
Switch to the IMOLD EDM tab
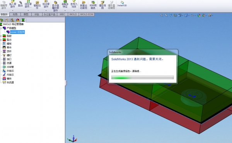[x=87, y=14]
